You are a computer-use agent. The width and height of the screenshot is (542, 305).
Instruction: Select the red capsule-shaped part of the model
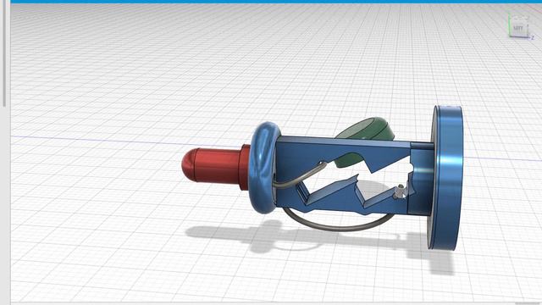click(x=216, y=168)
